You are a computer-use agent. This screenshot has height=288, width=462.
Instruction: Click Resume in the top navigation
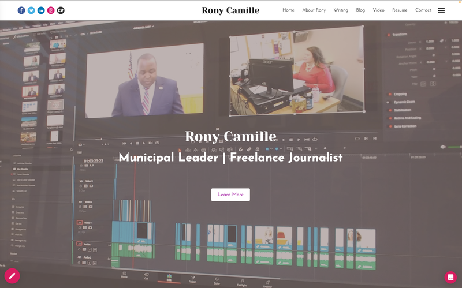400,10
